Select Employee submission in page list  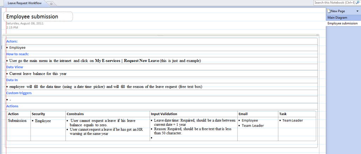(x=342, y=24)
